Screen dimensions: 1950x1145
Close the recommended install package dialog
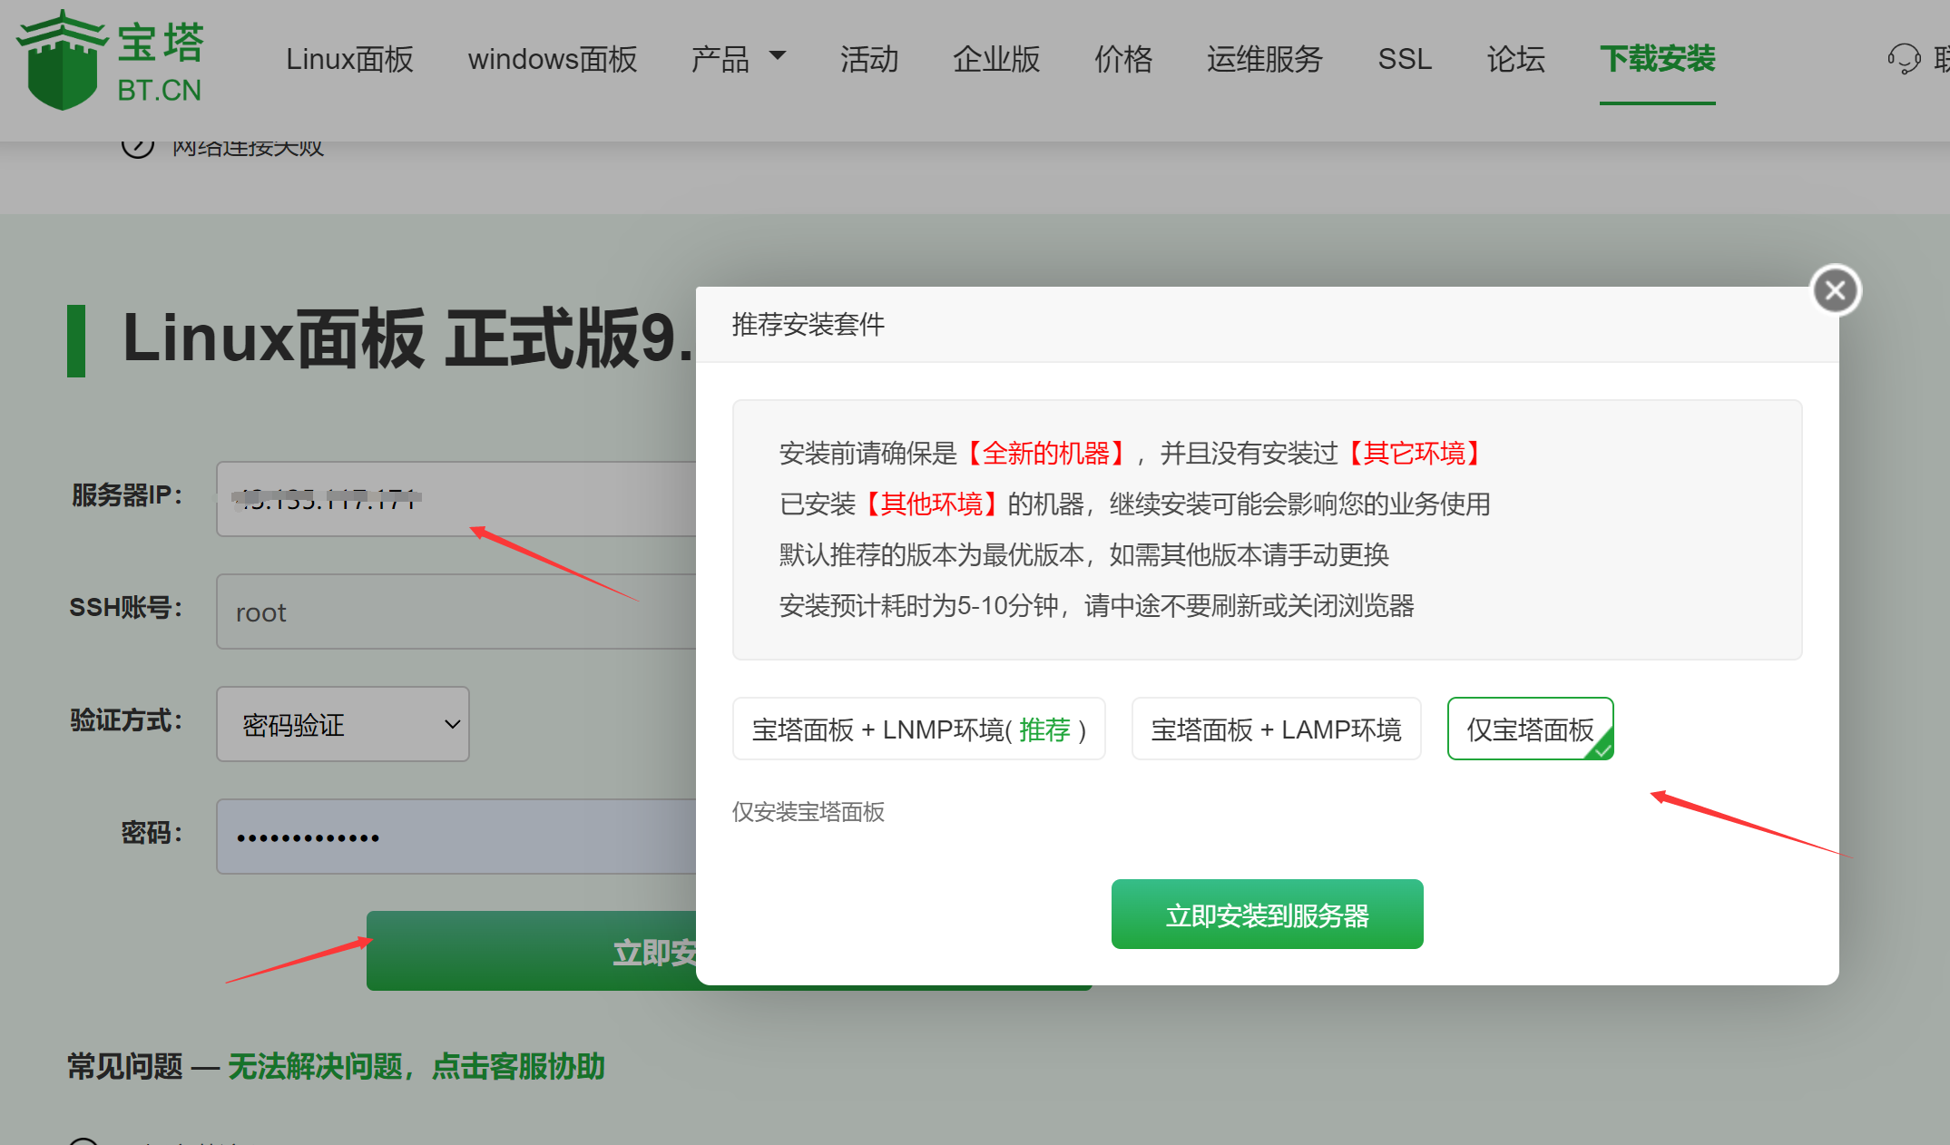1835,290
